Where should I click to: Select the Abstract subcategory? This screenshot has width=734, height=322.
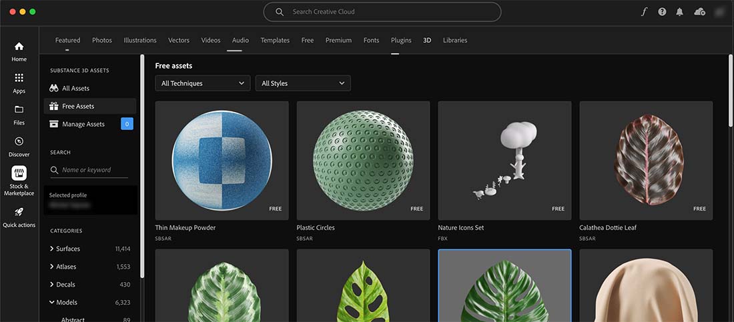point(73,319)
